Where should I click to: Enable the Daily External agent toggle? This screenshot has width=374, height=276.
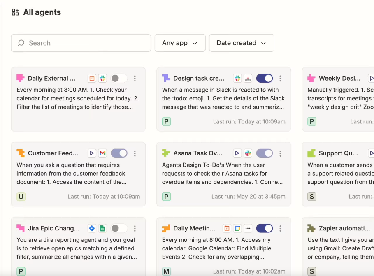119,78
